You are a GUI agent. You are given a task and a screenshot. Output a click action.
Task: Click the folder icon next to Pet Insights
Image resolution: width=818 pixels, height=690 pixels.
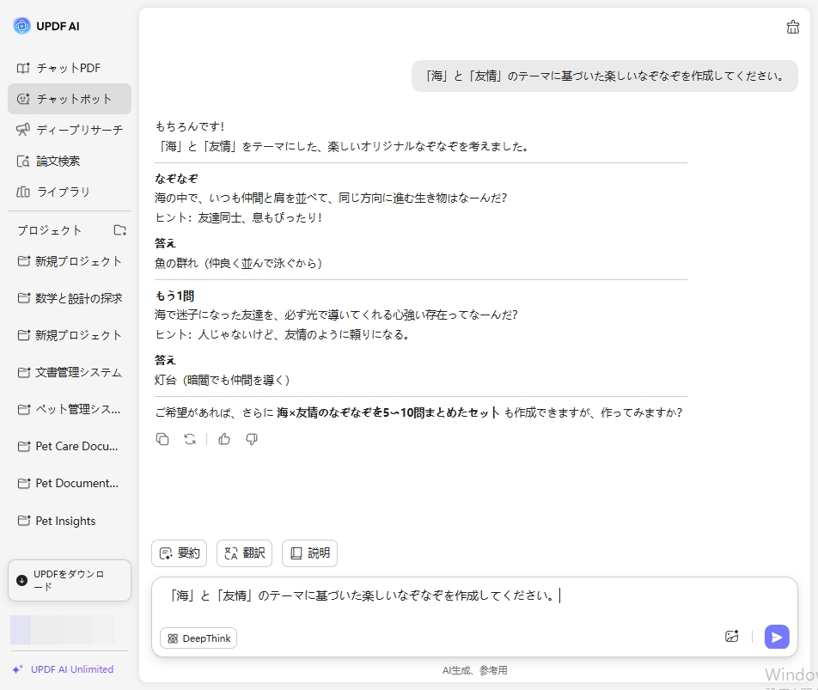point(24,521)
